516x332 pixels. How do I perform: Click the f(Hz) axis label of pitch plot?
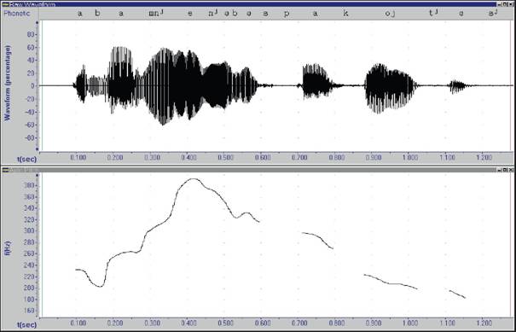click(x=8, y=249)
